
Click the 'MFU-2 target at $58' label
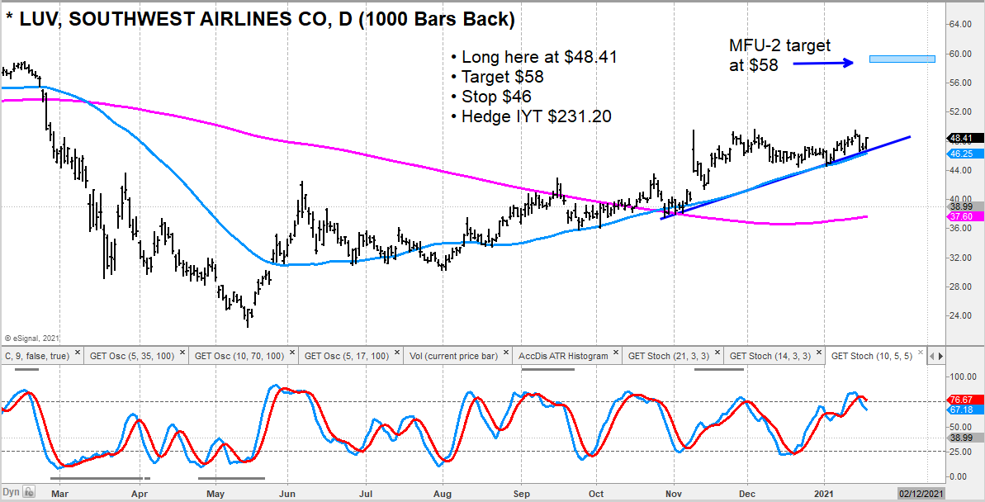[x=779, y=54]
